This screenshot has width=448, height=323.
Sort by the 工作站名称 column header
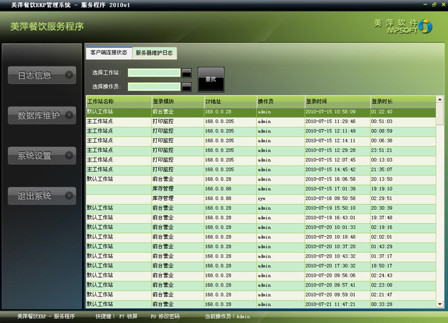119,101
